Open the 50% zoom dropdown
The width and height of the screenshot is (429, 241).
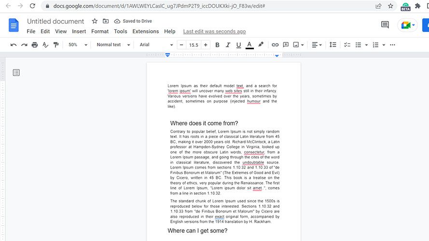[x=78, y=45]
